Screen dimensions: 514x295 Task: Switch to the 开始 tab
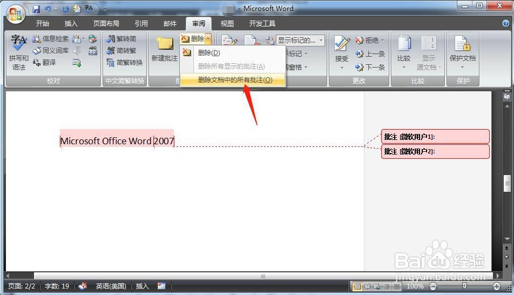point(43,24)
